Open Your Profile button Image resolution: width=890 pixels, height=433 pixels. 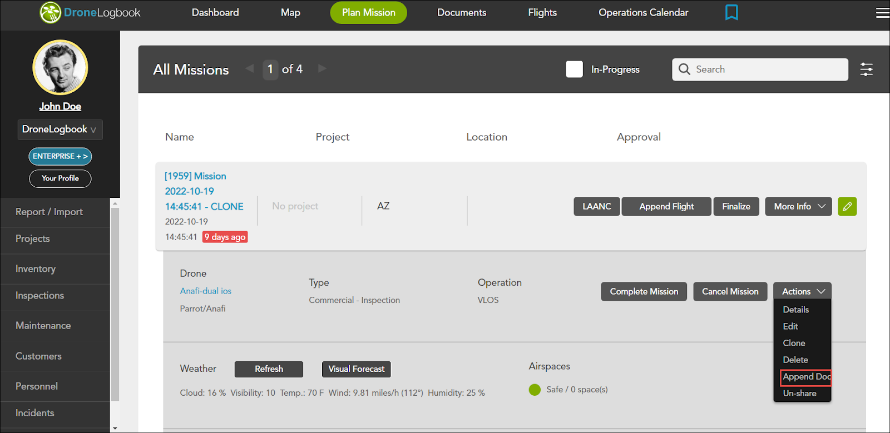point(60,178)
